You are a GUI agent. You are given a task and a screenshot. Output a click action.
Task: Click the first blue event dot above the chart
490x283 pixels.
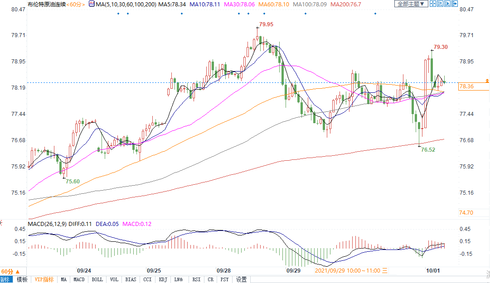[118, 13]
